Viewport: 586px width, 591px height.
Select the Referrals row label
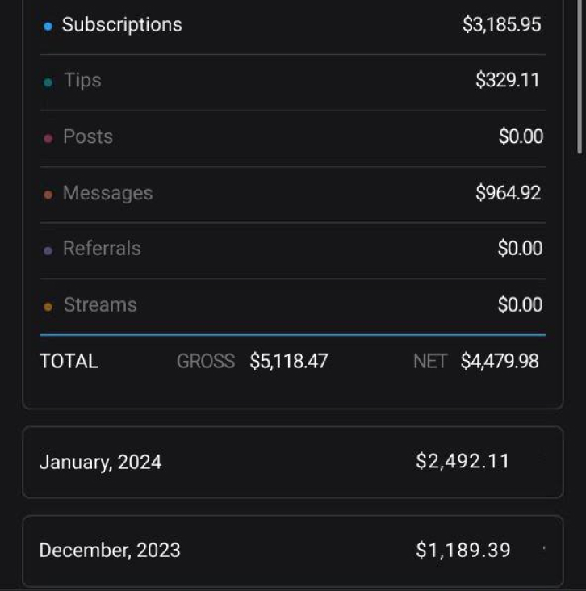tap(102, 249)
